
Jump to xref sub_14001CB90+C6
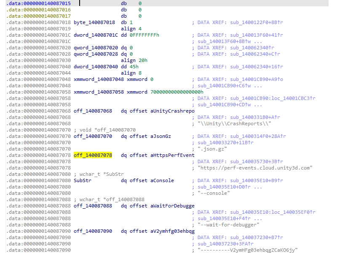(224, 86)
